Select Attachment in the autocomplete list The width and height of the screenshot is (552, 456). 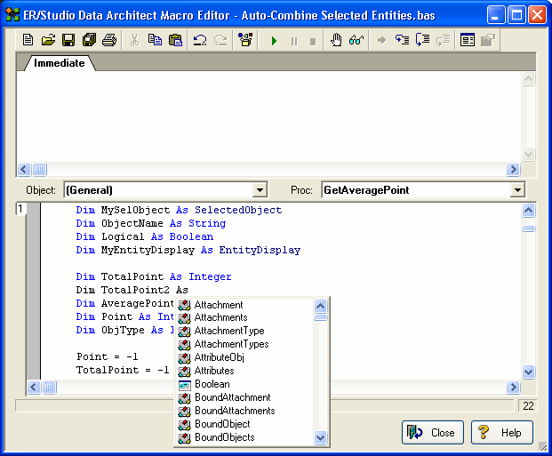click(245, 305)
